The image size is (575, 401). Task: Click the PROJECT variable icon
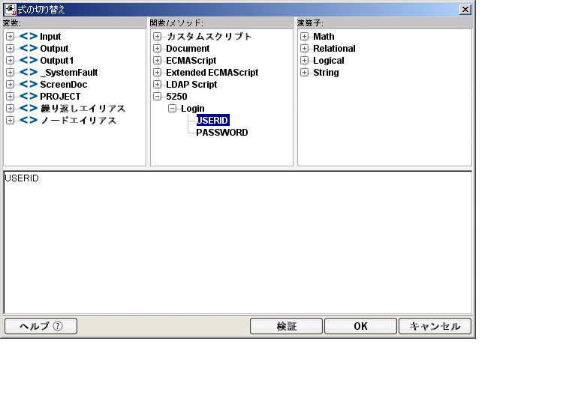pyautogui.click(x=29, y=96)
